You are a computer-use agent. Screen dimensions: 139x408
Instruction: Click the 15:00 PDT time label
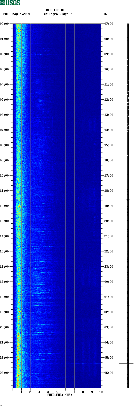(x=5, y=251)
